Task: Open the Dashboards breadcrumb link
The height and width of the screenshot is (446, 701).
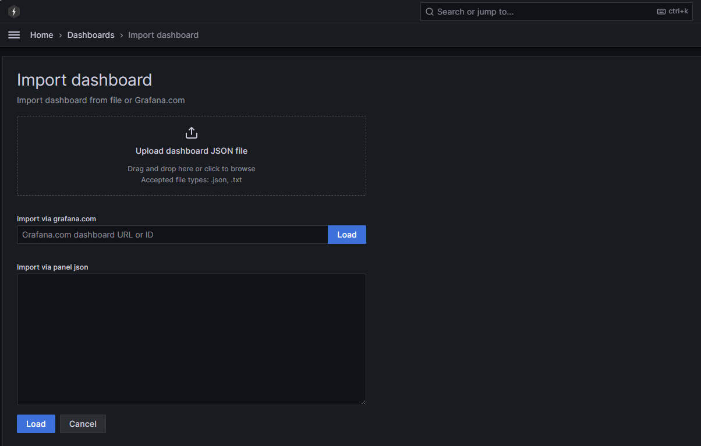Action: [91, 35]
